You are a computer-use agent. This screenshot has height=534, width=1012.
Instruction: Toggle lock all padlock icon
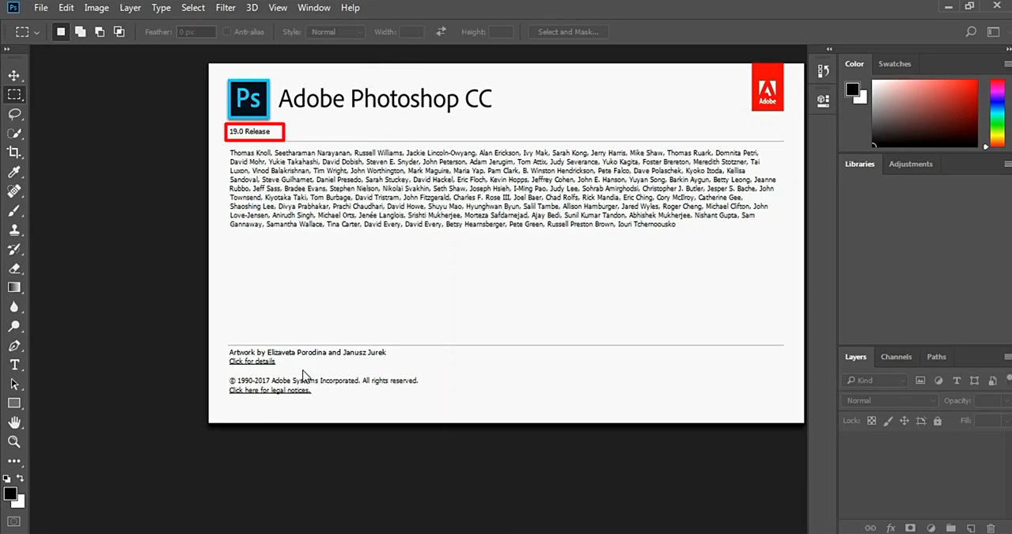pyautogui.click(x=938, y=421)
